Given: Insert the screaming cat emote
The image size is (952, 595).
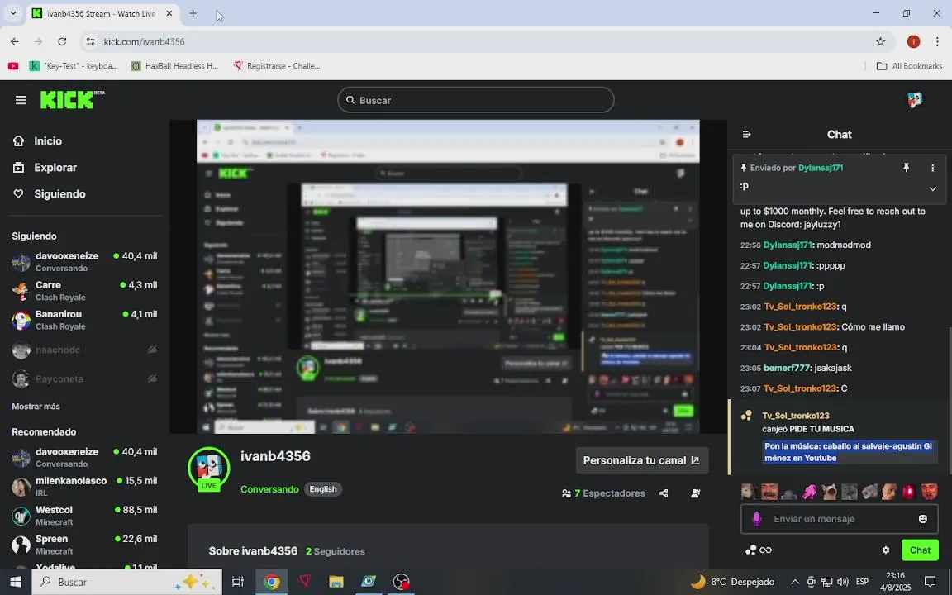Looking at the screenshot, I should (830, 492).
